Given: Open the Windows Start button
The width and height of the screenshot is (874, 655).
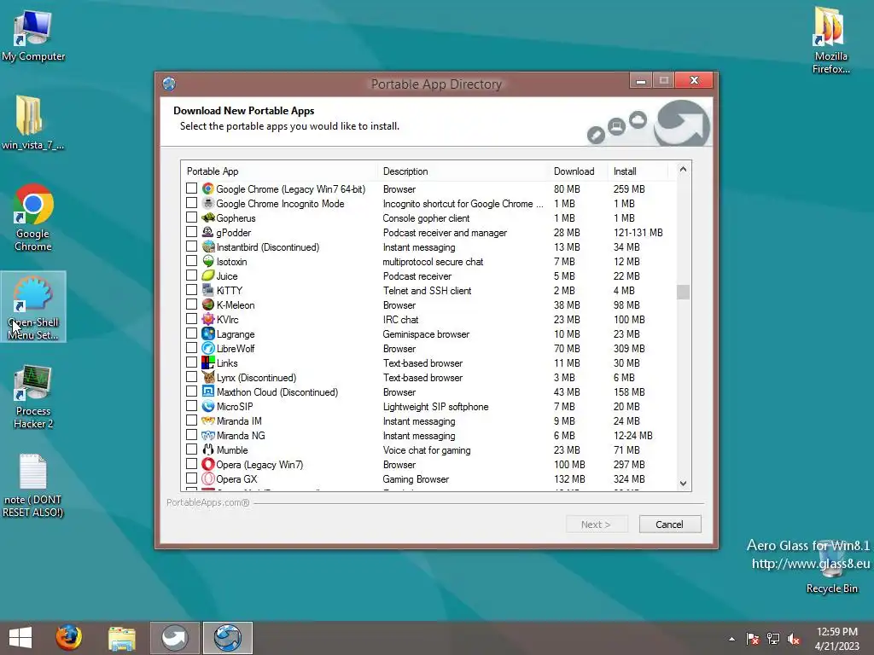Looking at the screenshot, I should pyautogui.click(x=20, y=638).
